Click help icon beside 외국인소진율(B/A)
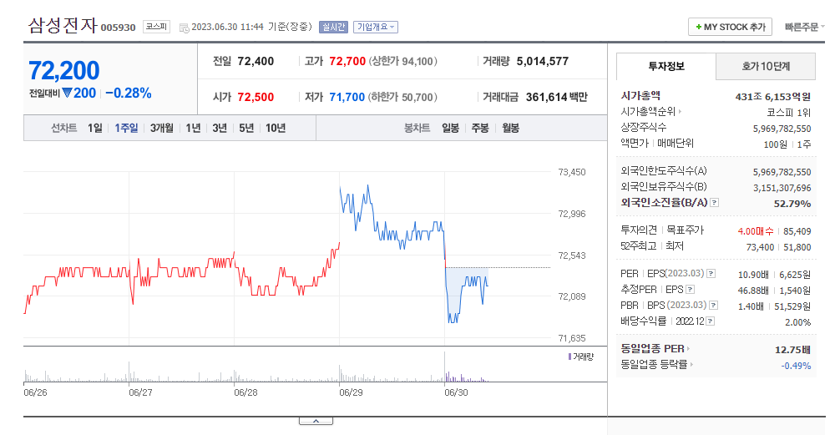This screenshot has width=840, height=435. pyautogui.click(x=714, y=203)
